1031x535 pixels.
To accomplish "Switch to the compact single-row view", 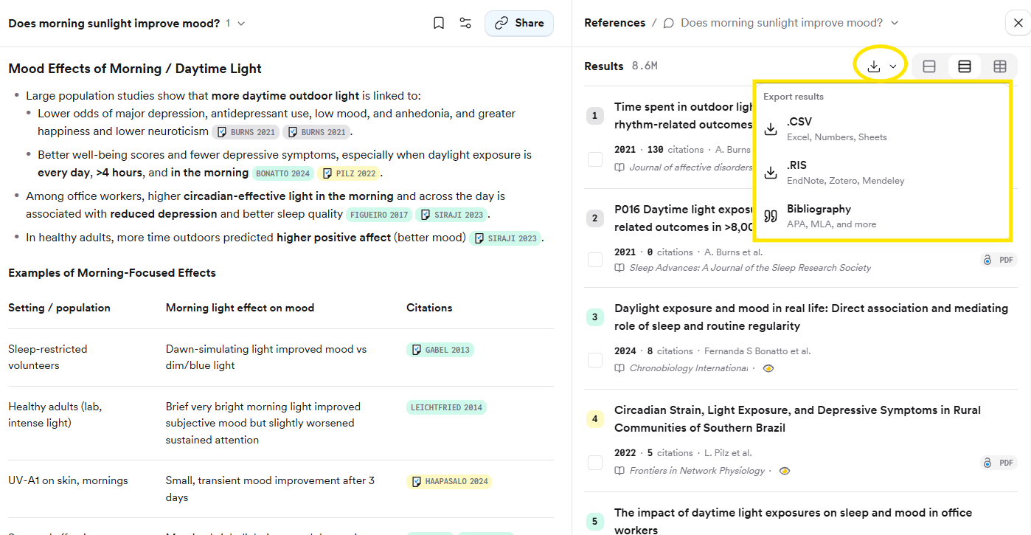I will 929,66.
